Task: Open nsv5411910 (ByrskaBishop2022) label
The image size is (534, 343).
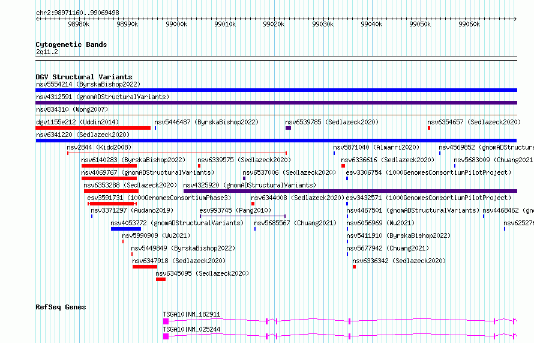Action: 398,235
